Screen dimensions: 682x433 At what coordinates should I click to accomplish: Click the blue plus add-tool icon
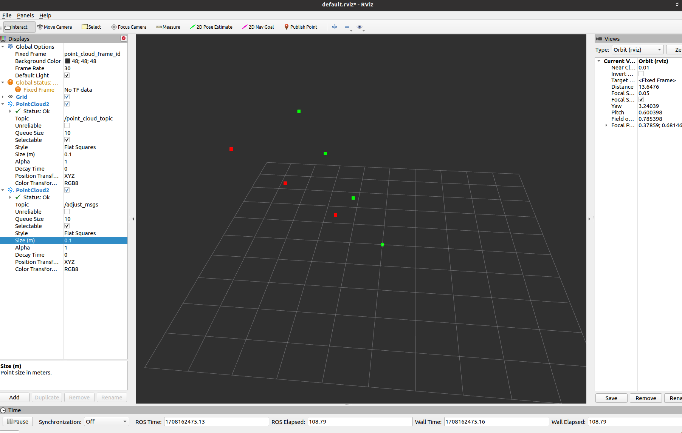335,27
